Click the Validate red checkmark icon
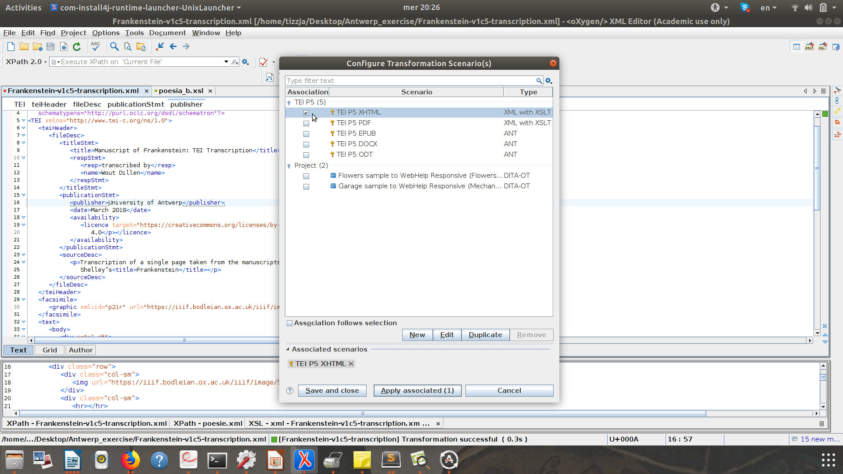Image resolution: width=843 pixels, height=474 pixels. (x=263, y=62)
